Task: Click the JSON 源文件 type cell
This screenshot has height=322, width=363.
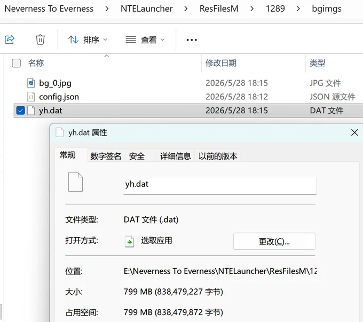Action: coord(333,97)
